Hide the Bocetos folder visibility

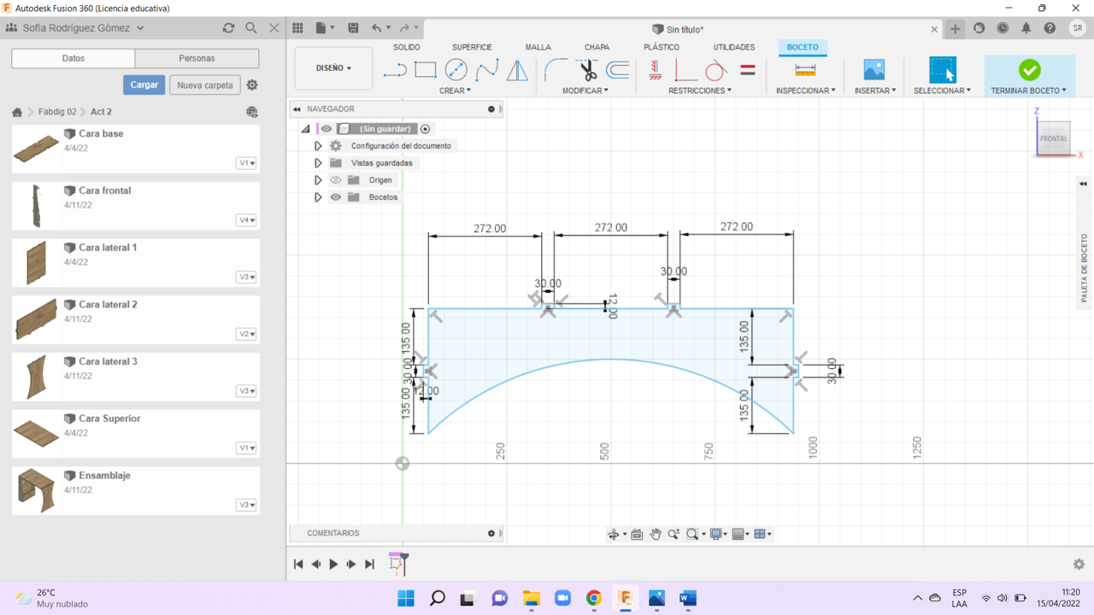336,197
